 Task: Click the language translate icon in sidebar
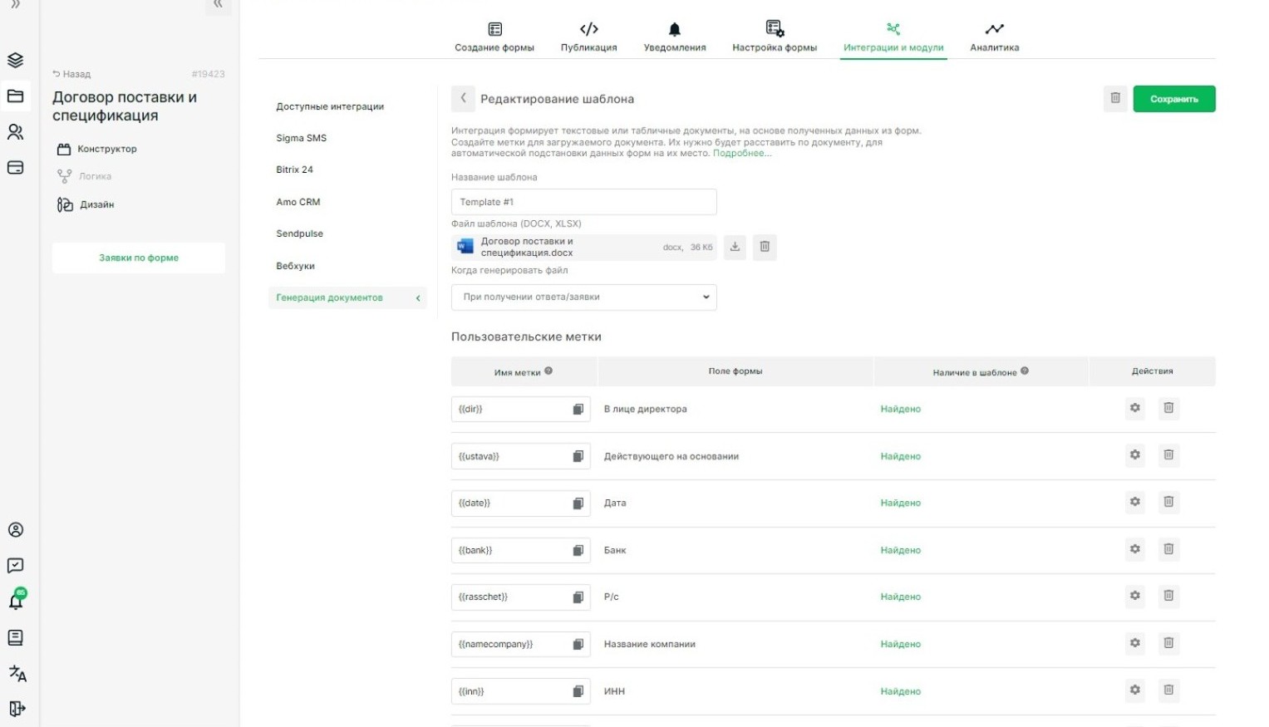(x=17, y=673)
